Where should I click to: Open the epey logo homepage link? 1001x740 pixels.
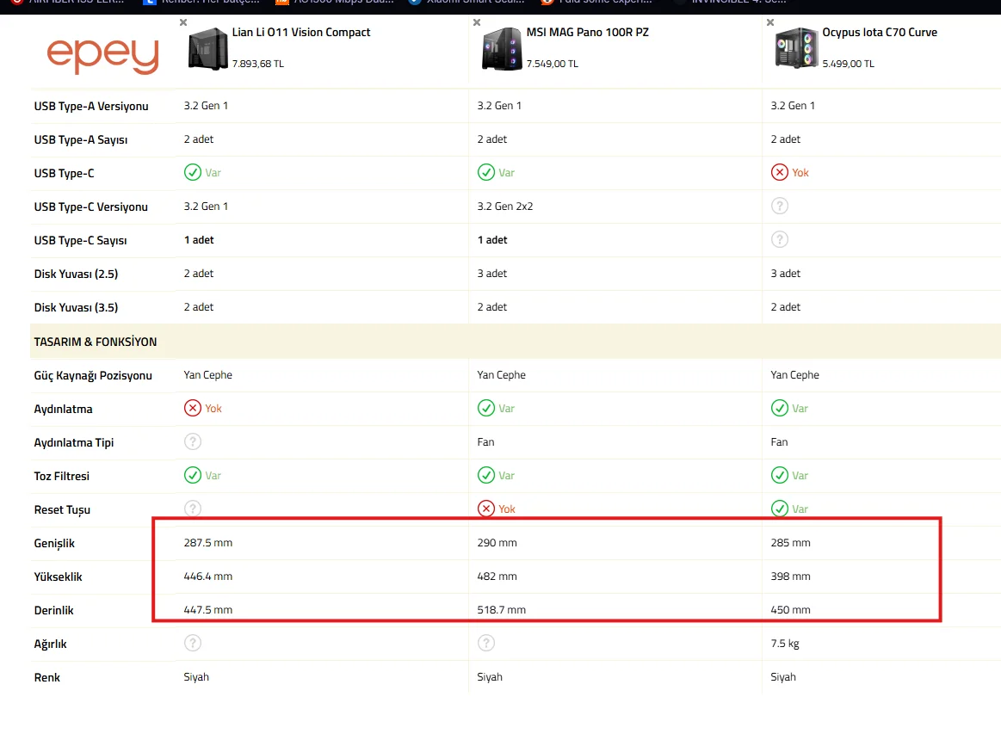pos(102,55)
